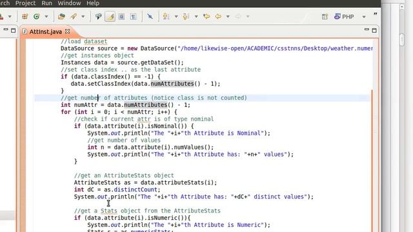Click the New Java Package toolbar icon
Image resolution: width=413 pixels, height=232 pixels.
(x=25, y=17)
